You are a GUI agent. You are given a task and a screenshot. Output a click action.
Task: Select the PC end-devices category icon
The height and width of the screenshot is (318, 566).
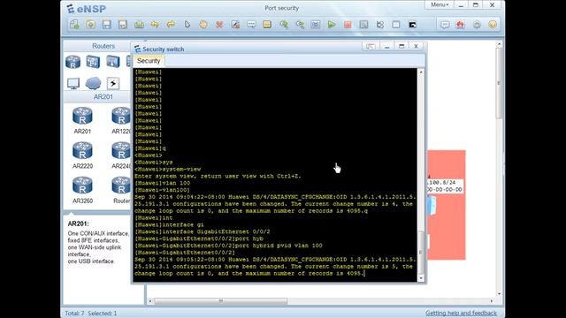click(x=73, y=83)
